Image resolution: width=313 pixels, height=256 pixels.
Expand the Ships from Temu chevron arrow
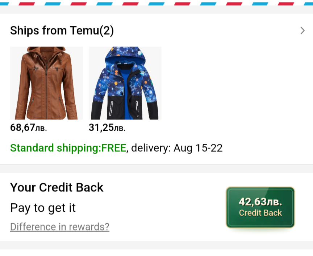point(302,31)
